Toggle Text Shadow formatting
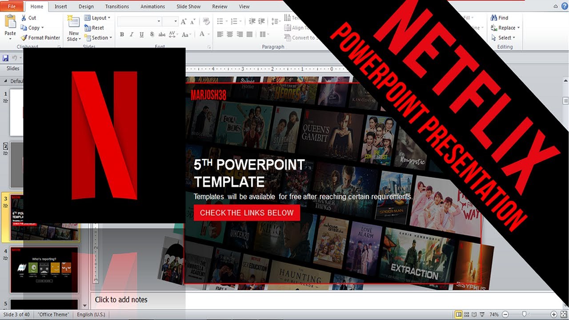Screen dimensions: 569x320 click(152, 34)
